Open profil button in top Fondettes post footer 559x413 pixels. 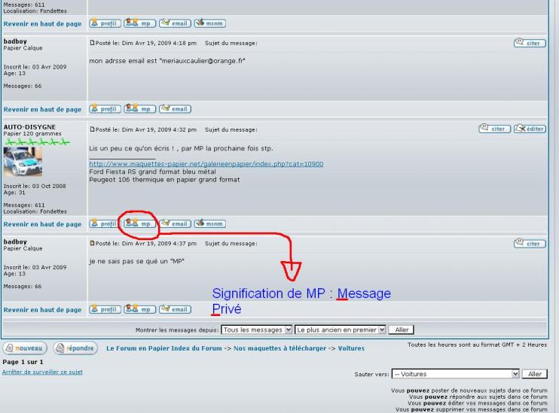[105, 23]
